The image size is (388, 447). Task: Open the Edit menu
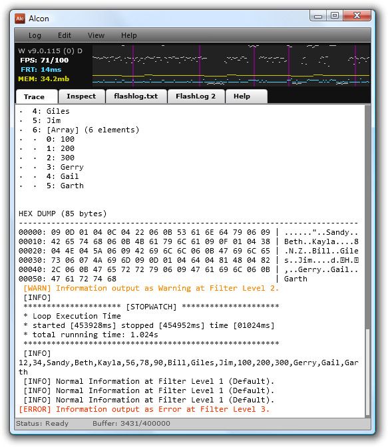point(64,35)
